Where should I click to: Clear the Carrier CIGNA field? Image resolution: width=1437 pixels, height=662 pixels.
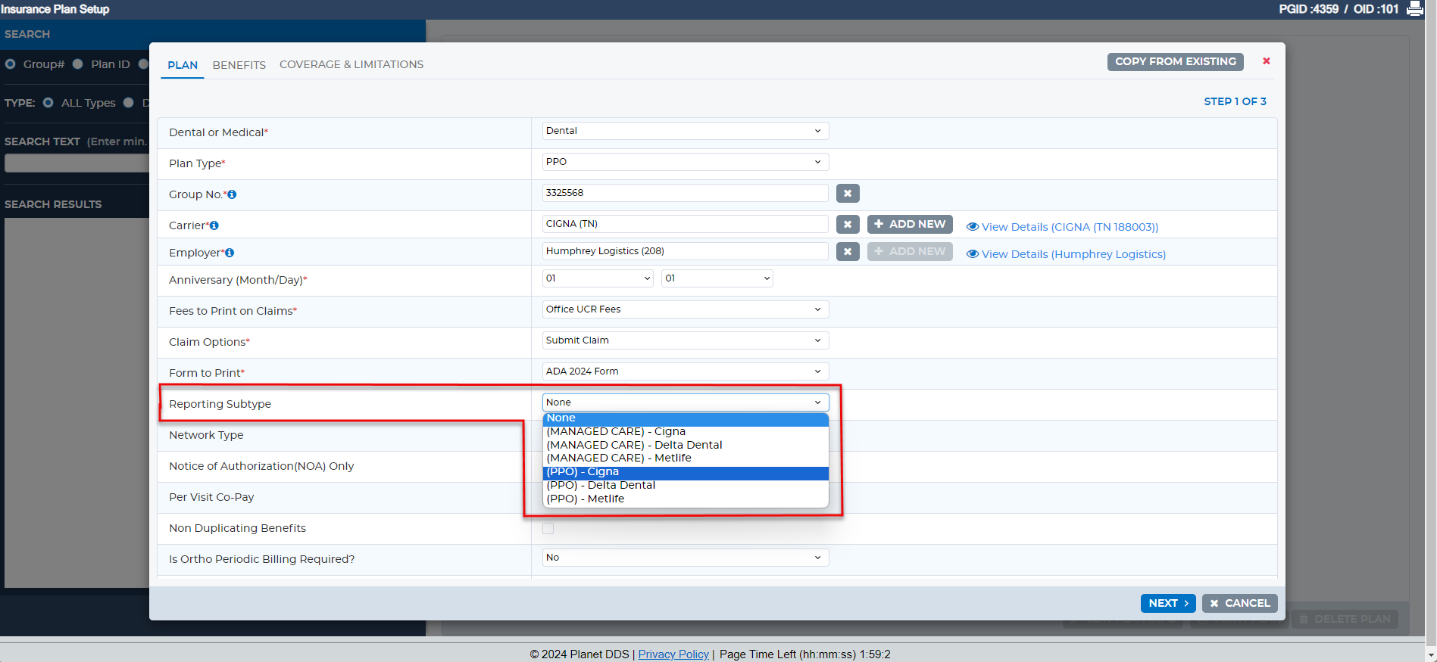[x=848, y=225]
